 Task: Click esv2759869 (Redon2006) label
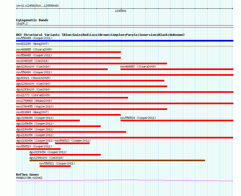click(34, 101)
